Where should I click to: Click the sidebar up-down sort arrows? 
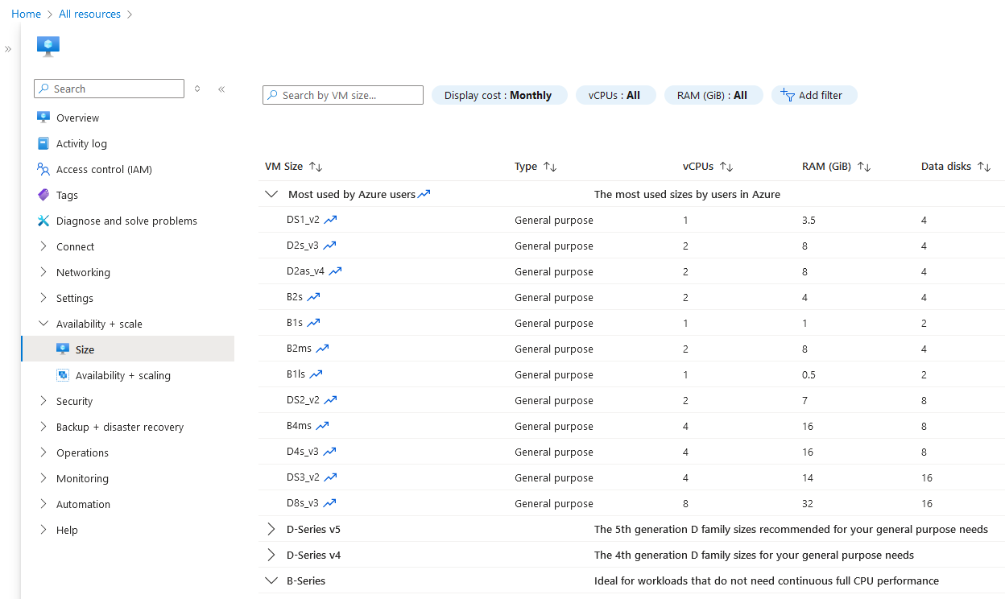[x=197, y=89]
